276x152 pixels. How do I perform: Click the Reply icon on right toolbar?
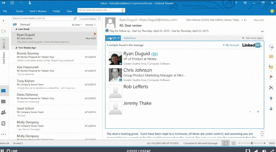tap(271, 46)
